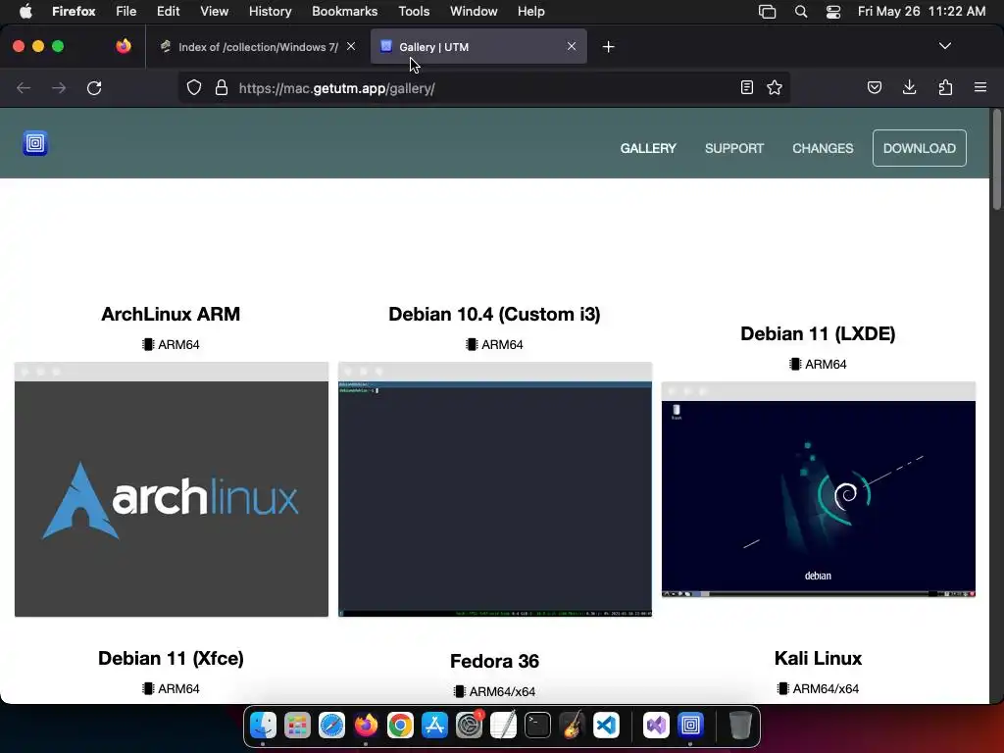The height and width of the screenshot is (753, 1004).
Task: Click the address bar URL field
Action: click(486, 88)
